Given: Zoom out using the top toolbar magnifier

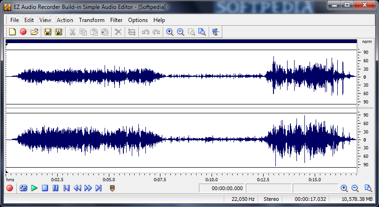Looking at the screenshot, I should point(181,32).
